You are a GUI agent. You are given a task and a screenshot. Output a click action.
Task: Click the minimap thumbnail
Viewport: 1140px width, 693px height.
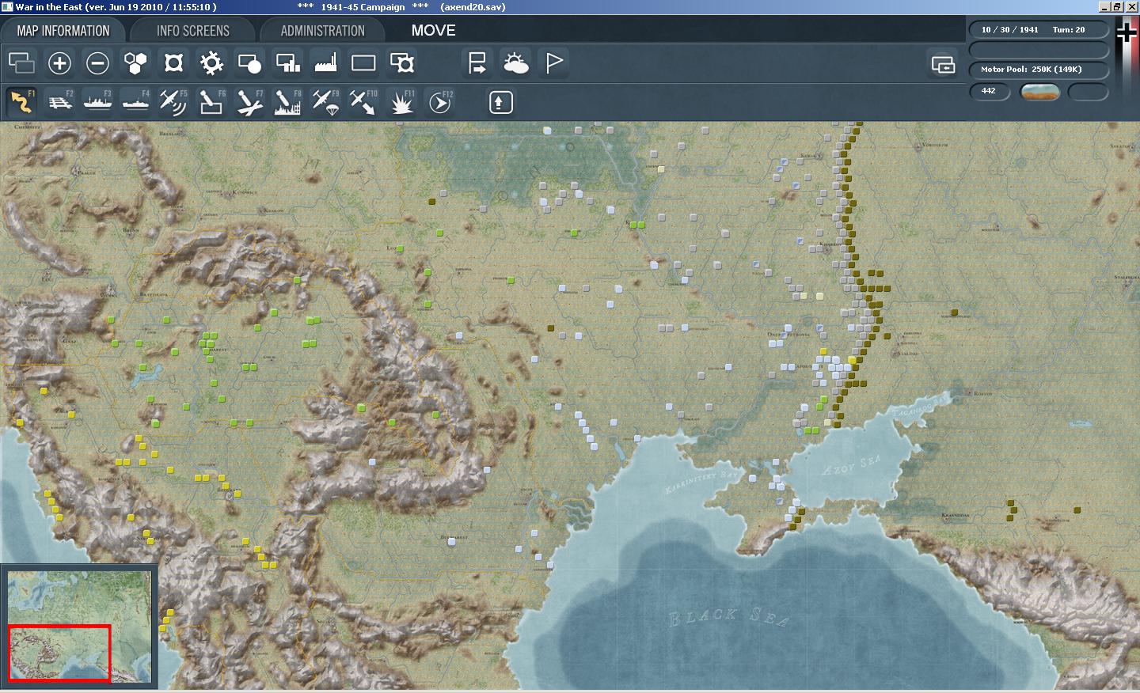click(79, 627)
